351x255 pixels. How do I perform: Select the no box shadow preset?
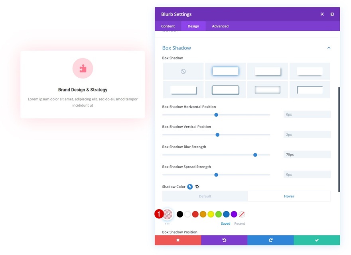pyautogui.click(x=183, y=71)
